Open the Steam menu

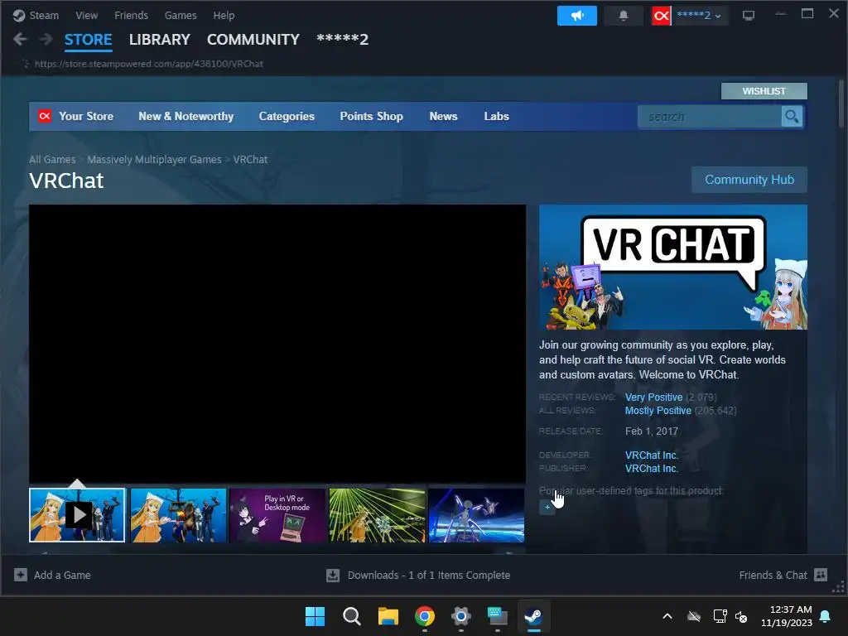coord(44,15)
